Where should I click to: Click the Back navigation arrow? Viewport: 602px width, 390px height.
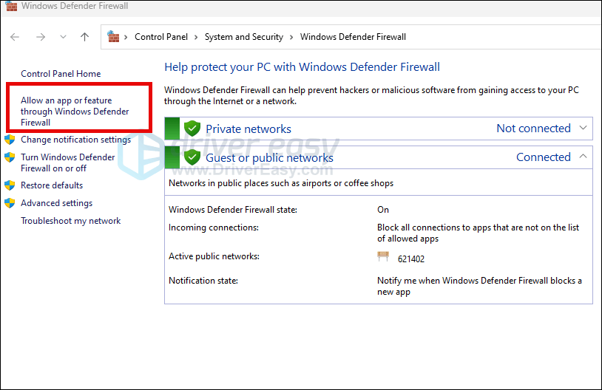(x=15, y=37)
